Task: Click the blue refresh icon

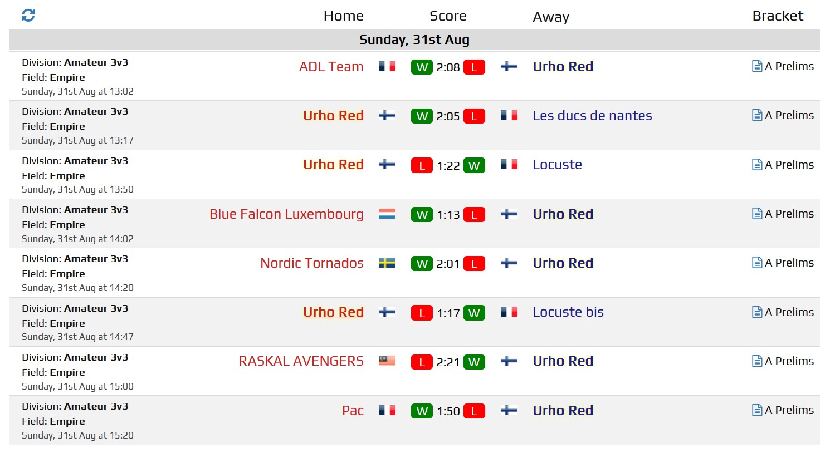Action: click(28, 16)
